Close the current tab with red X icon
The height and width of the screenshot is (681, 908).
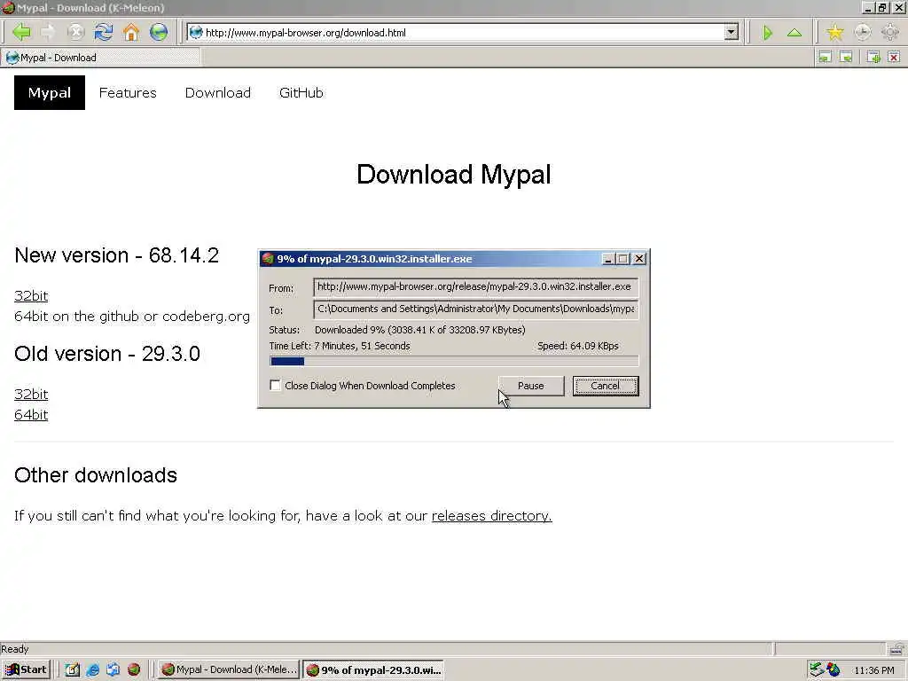point(894,57)
